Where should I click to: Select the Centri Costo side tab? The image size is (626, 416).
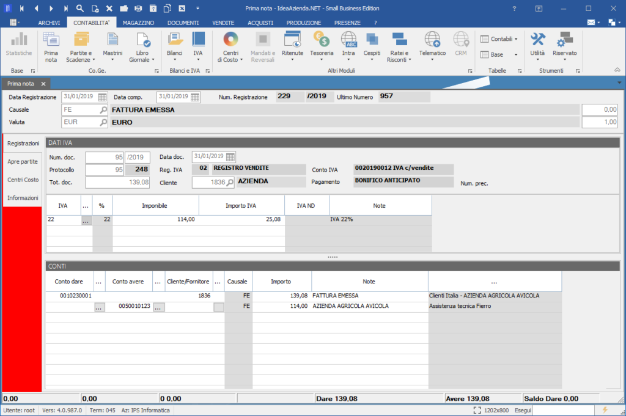coord(23,180)
